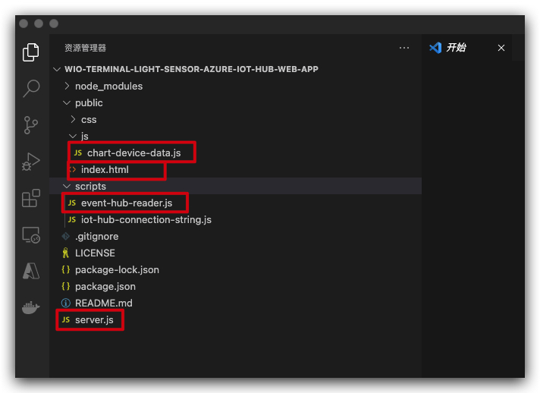Click the JS icon beside event-hub-reader.js
This screenshot has height=393, width=540.
pos(72,203)
